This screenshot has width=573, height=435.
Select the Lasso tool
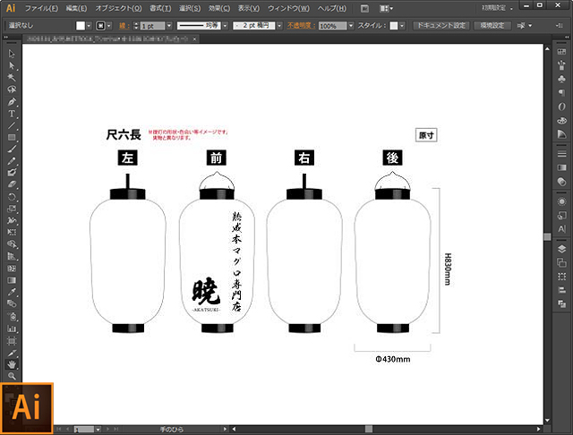12,90
